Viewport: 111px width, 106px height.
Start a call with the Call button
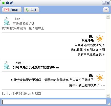tap(31, 10)
